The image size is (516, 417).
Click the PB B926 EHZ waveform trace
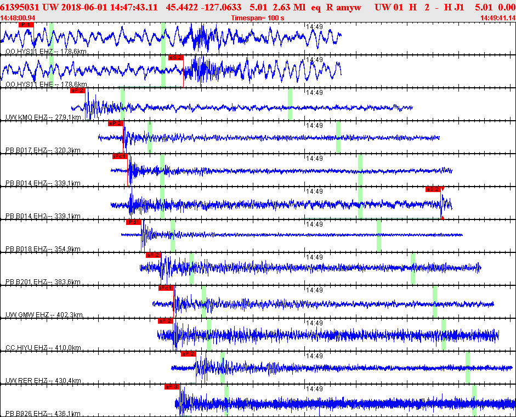click(x=345, y=403)
